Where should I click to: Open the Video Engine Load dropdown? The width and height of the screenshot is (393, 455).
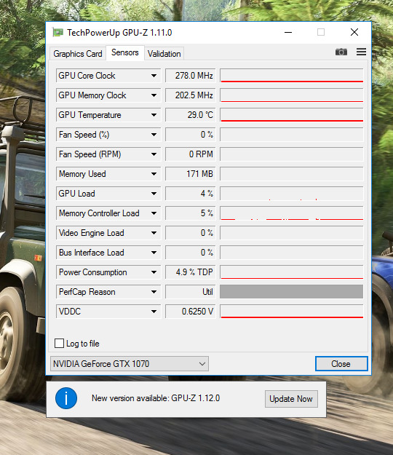click(154, 233)
